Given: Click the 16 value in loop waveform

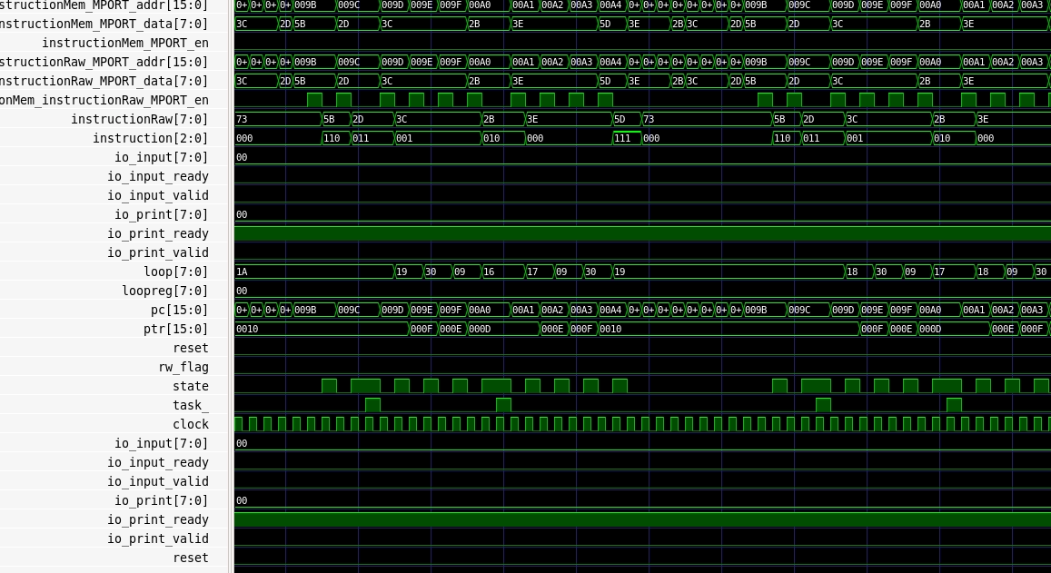Looking at the screenshot, I should pyautogui.click(x=501, y=272).
